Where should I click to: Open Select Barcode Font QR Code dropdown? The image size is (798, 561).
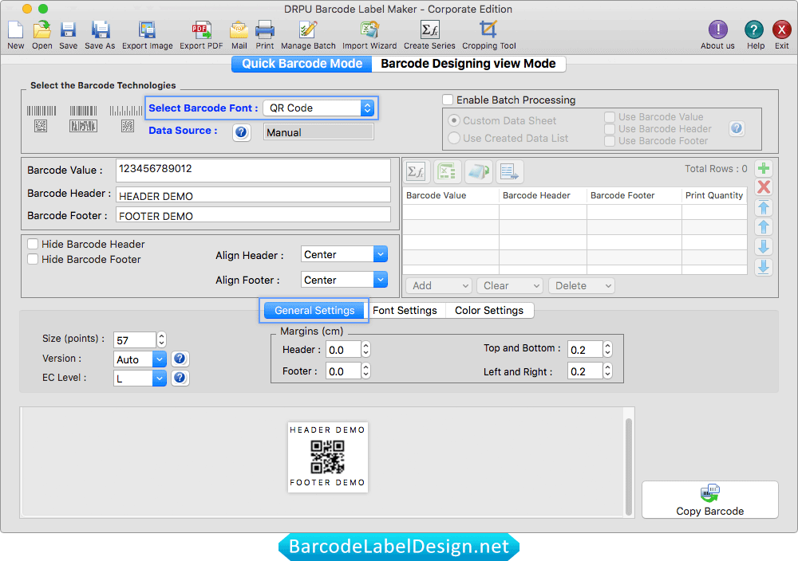(x=319, y=108)
